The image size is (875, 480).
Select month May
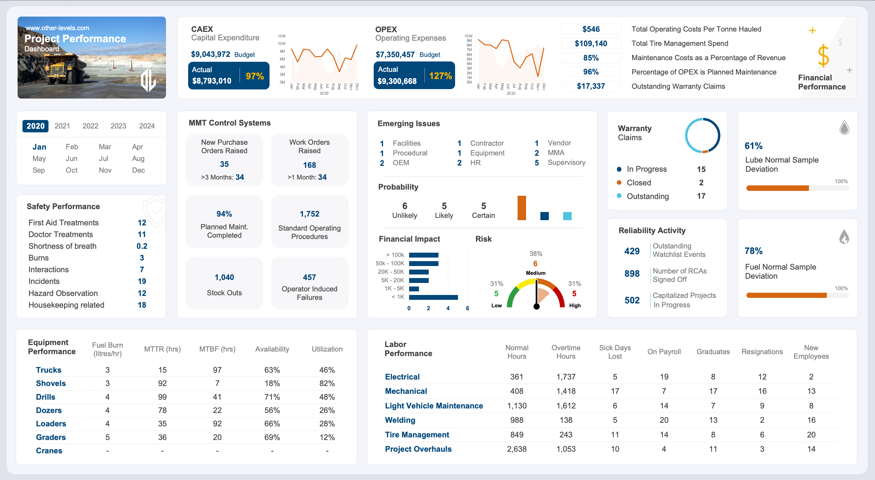[x=39, y=158]
